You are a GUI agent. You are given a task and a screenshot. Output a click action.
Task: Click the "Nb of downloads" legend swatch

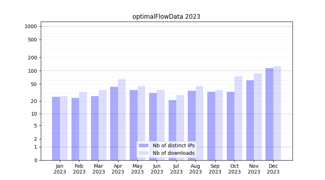point(144,153)
